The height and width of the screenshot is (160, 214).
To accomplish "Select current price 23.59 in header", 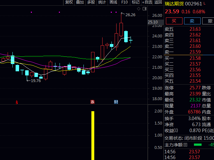I will point(172,11).
